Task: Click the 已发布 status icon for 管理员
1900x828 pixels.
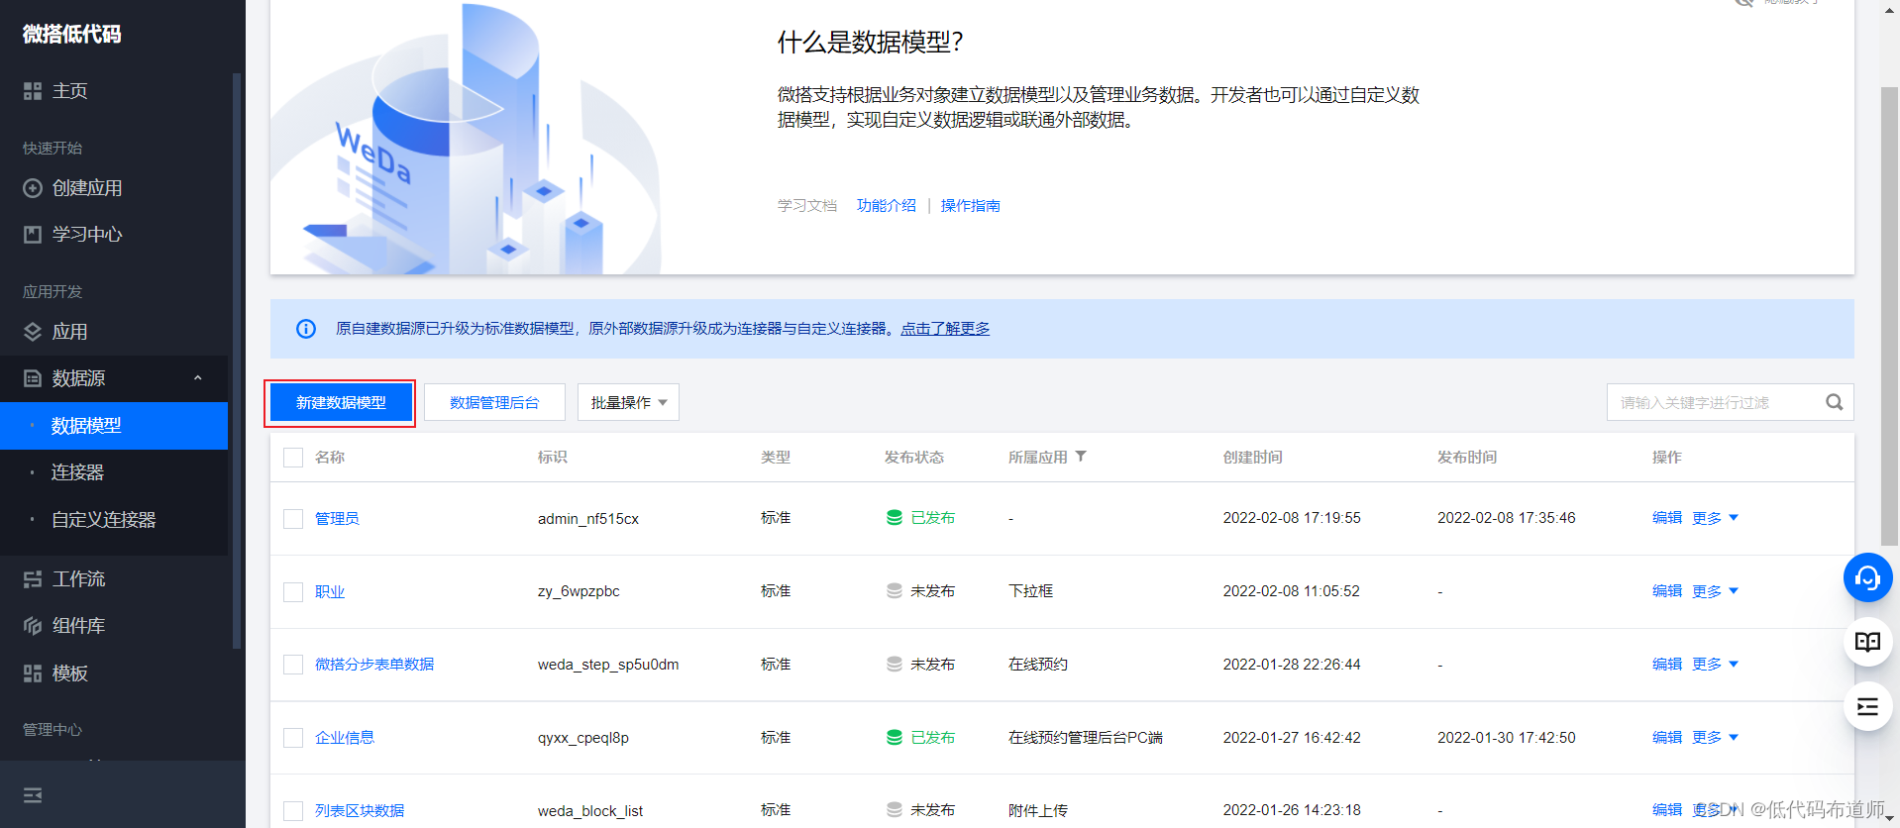Action: 895,518
